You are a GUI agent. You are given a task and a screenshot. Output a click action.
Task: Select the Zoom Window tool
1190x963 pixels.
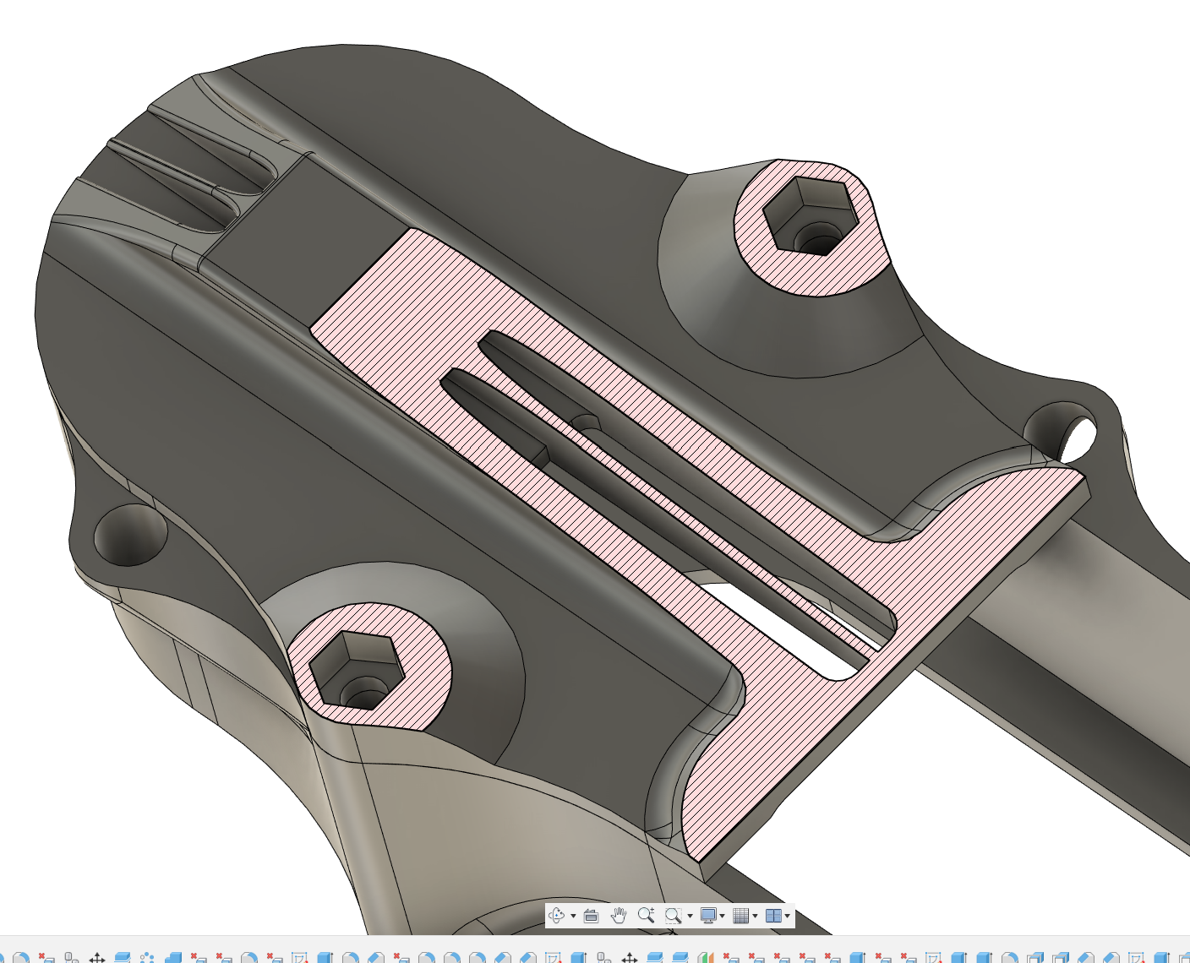coord(672,916)
